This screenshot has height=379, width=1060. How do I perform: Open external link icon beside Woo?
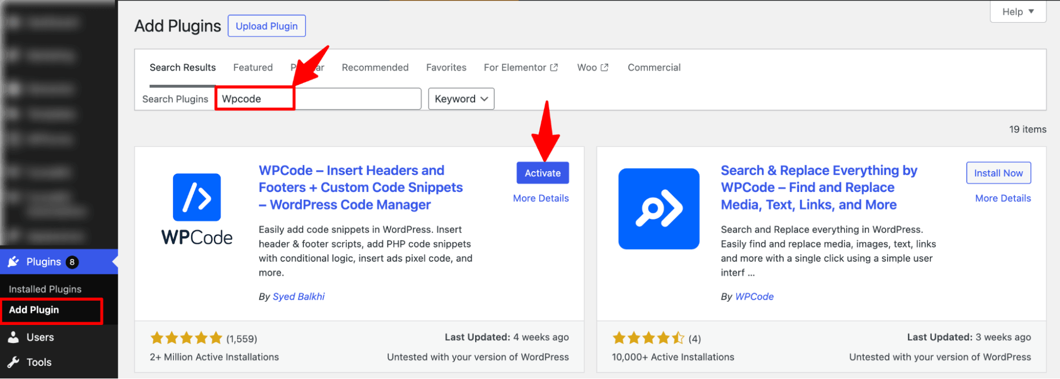tap(605, 67)
